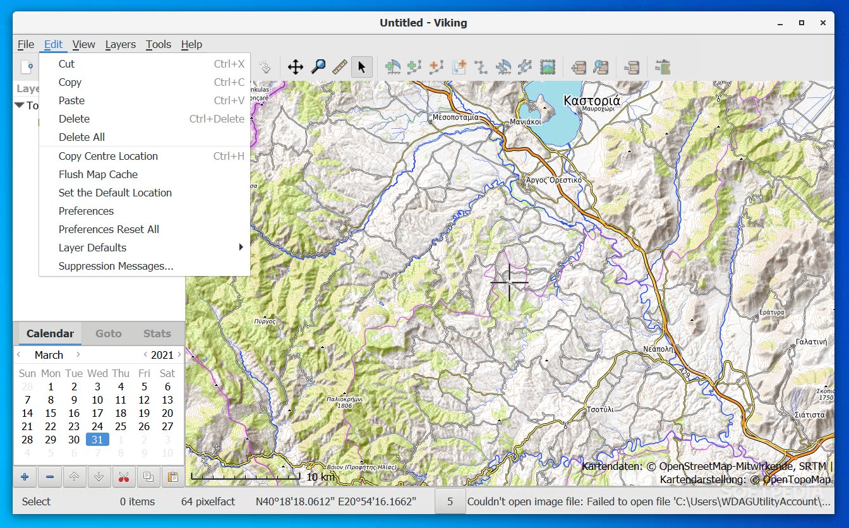
Task: Select the Edit Trackpoint tool
Action: [x=481, y=67]
